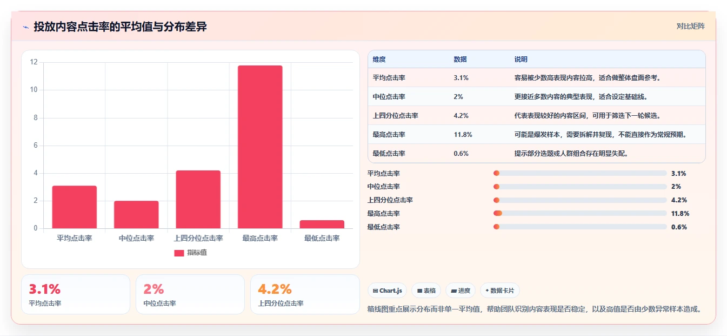Image resolution: width=727 pixels, height=336 pixels.
Task: Click the 中位点击率 progress bar
Action: [580, 187]
